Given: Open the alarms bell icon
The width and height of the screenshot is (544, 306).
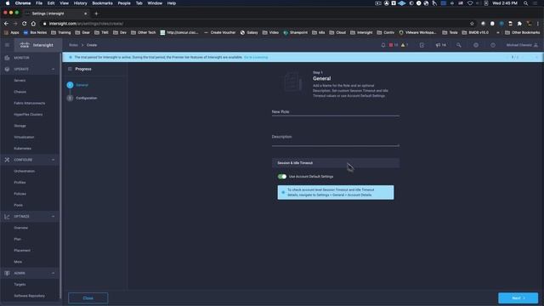Looking at the screenshot, I should (383, 45).
